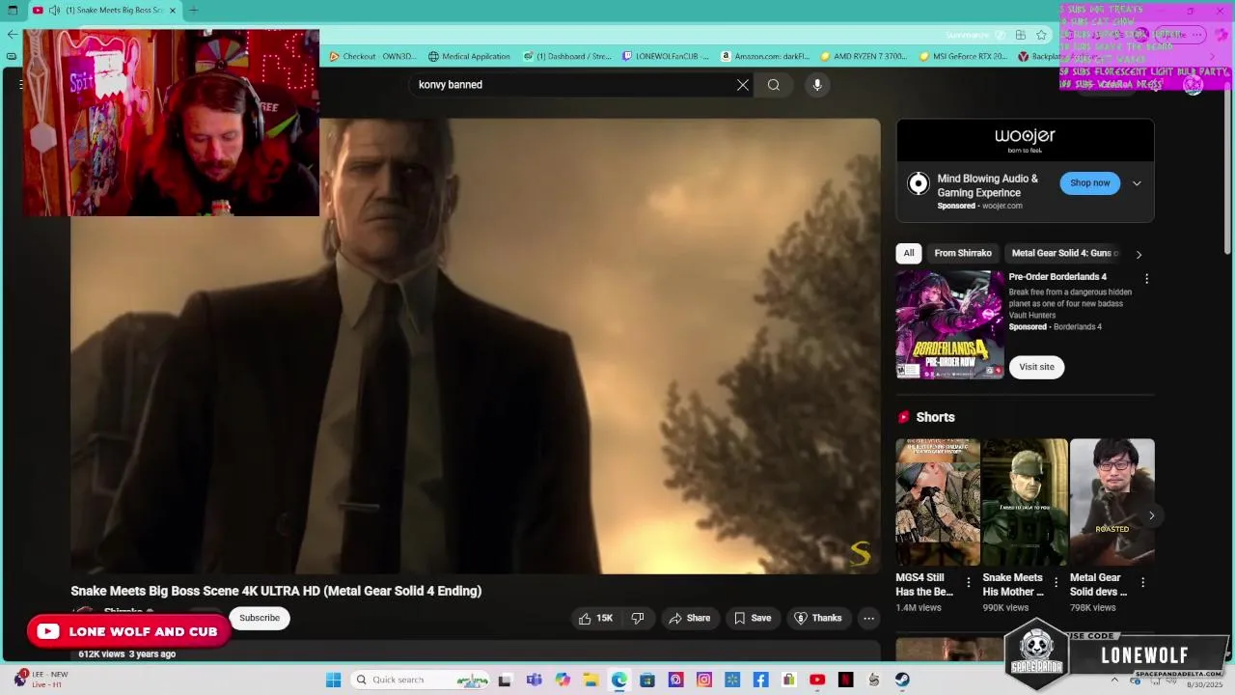
Task: Show more filter chips with right arrow
Action: tap(1139, 254)
